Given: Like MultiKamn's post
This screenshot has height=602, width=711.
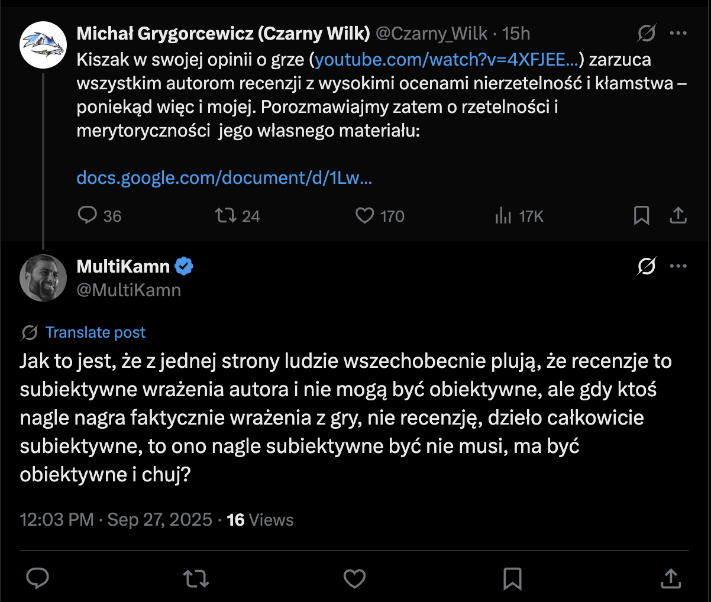Looking at the screenshot, I should [x=354, y=578].
